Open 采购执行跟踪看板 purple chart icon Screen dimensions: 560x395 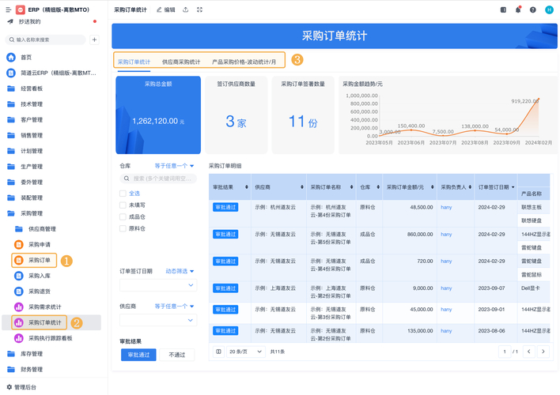[18, 338]
